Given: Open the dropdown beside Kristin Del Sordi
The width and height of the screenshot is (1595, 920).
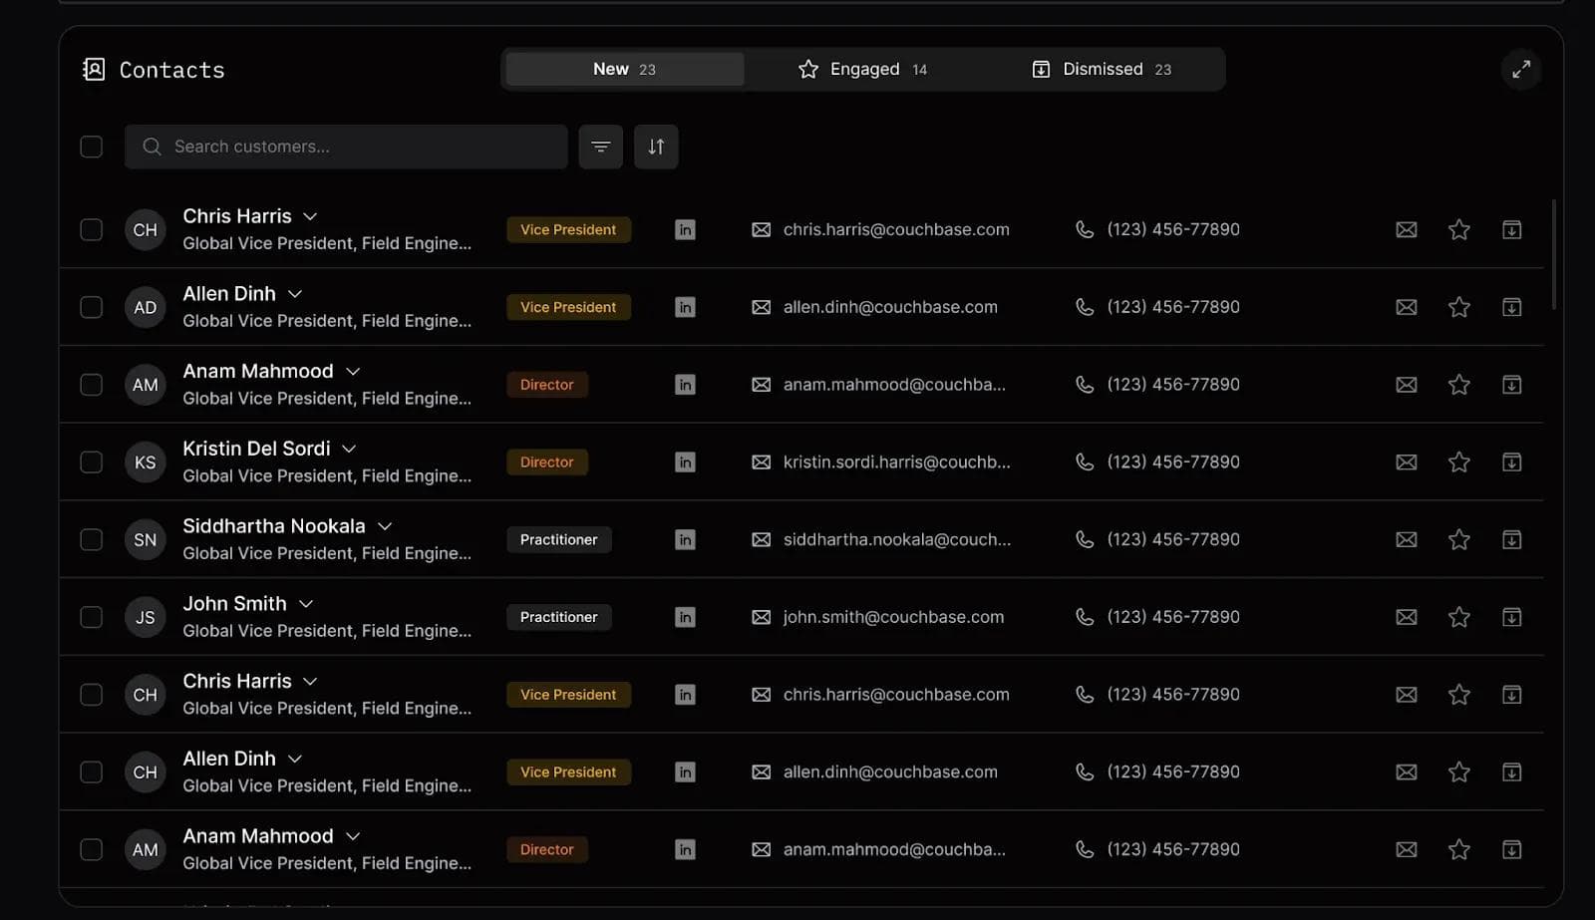Looking at the screenshot, I should click(x=348, y=449).
